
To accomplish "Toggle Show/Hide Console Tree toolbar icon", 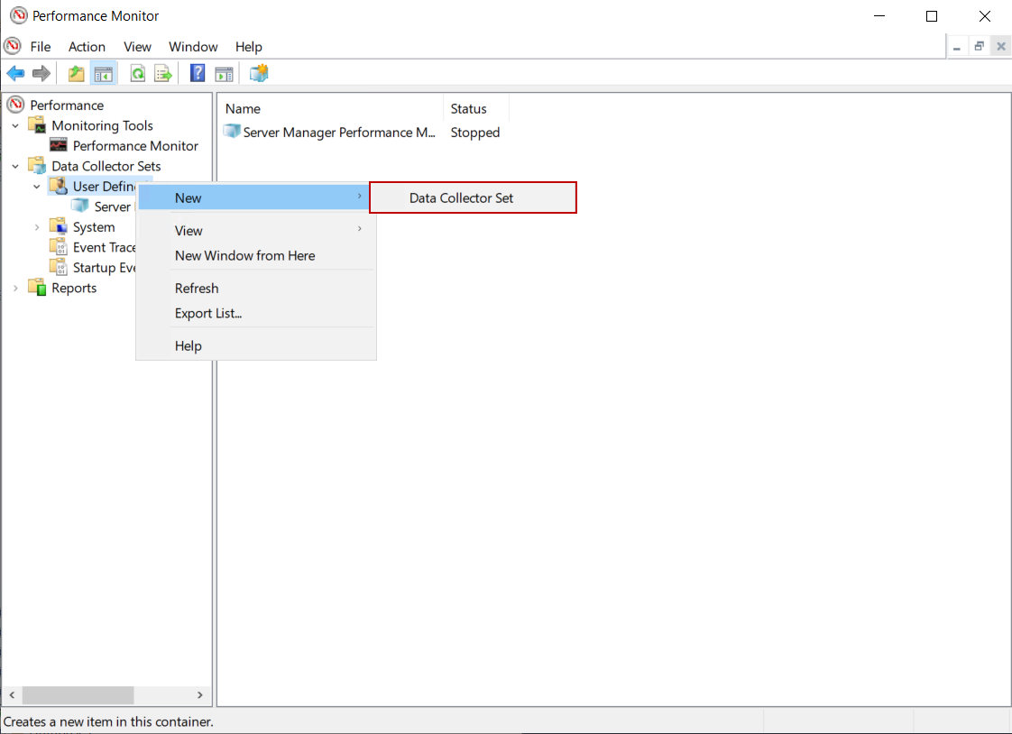I will pyautogui.click(x=103, y=74).
